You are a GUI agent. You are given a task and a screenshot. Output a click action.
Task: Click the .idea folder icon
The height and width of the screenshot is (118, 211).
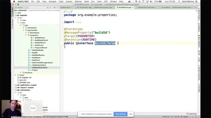[15, 13]
